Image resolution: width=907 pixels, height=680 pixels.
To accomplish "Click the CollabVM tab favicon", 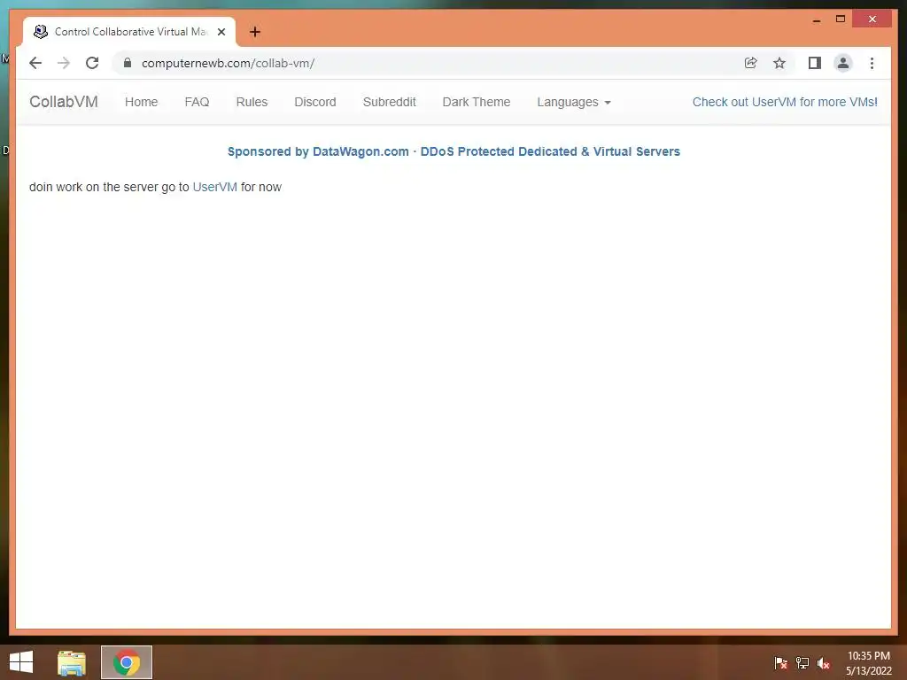I will pos(41,32).
